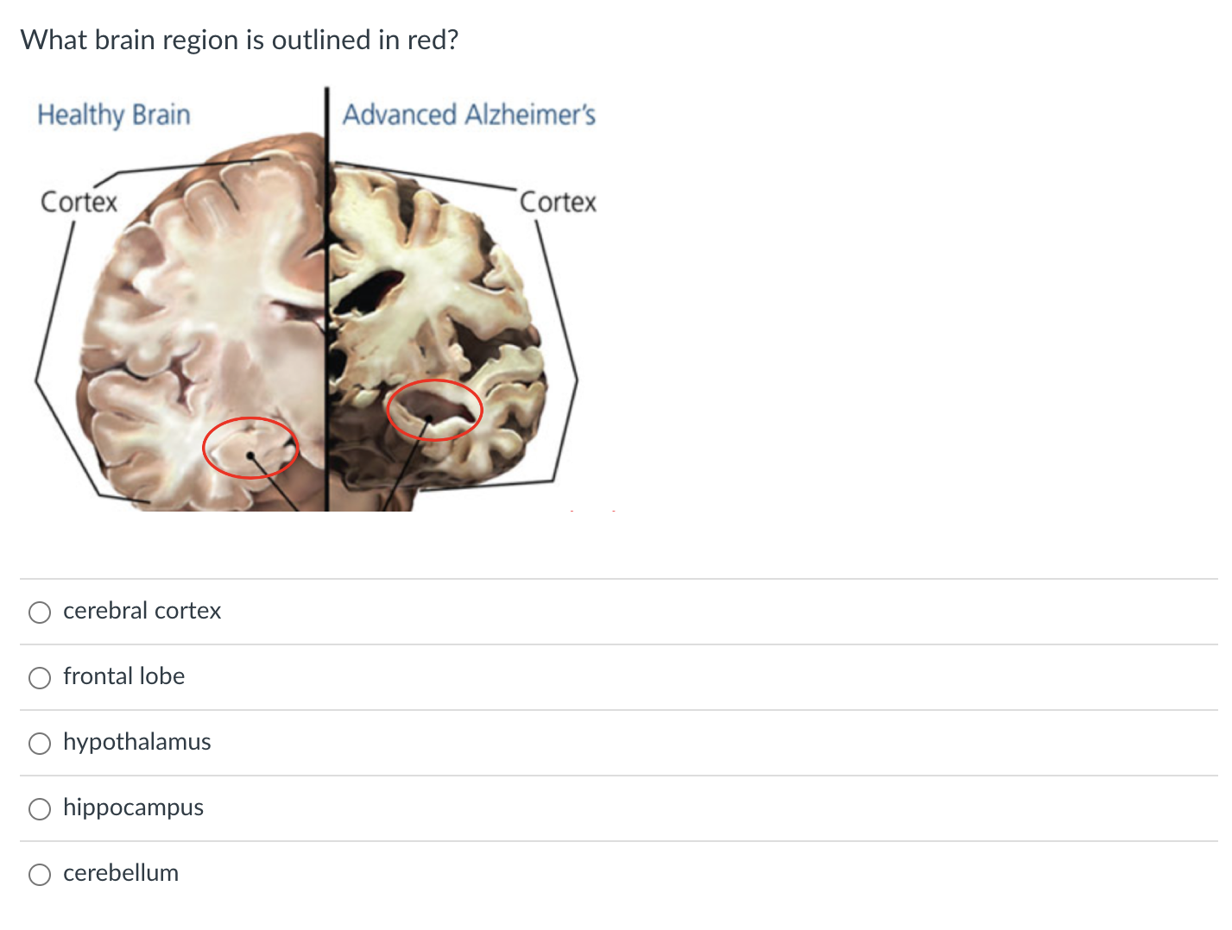Select the cerebral cortex radio button

point(39,612)
